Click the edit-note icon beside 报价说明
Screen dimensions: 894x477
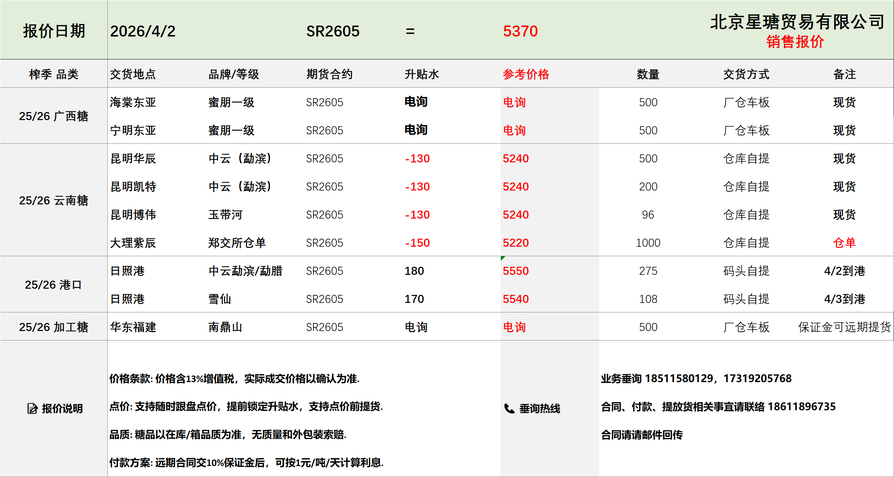tap(33, 408)
